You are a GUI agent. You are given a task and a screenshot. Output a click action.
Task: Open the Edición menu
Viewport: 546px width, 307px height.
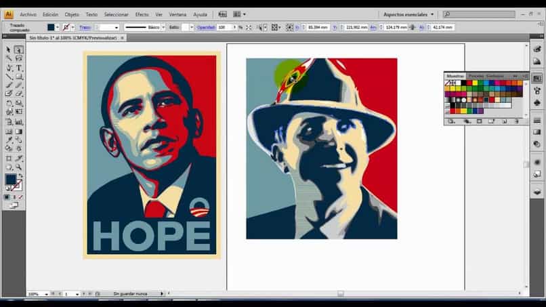(x=51, y=15)
